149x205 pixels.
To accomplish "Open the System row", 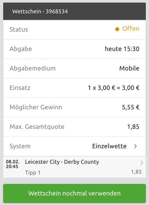I will point(74,146).
